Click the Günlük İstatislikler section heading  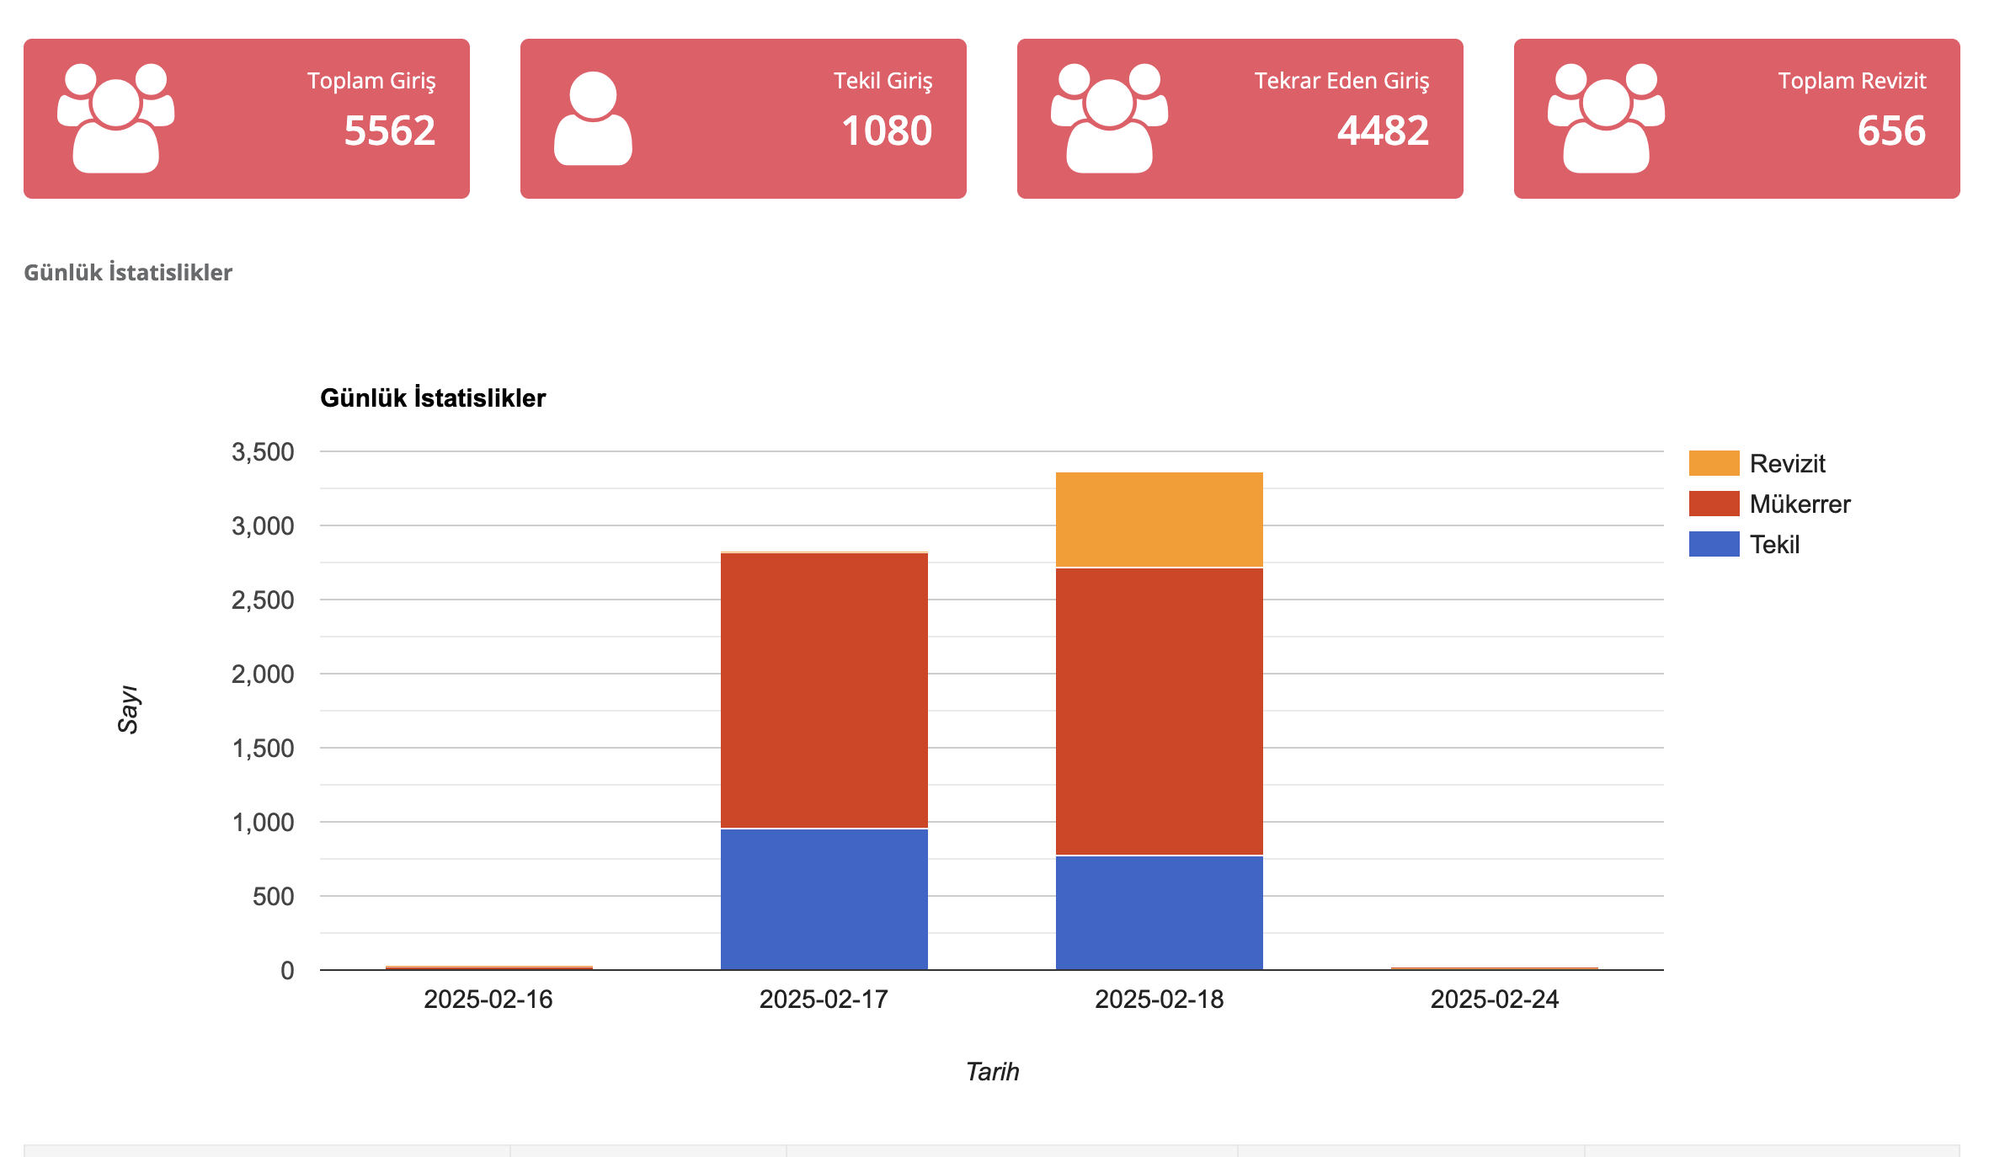128,273
